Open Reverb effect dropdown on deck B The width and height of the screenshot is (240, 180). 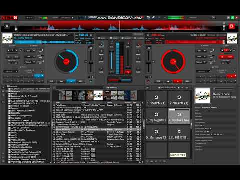tap(201, 62)
